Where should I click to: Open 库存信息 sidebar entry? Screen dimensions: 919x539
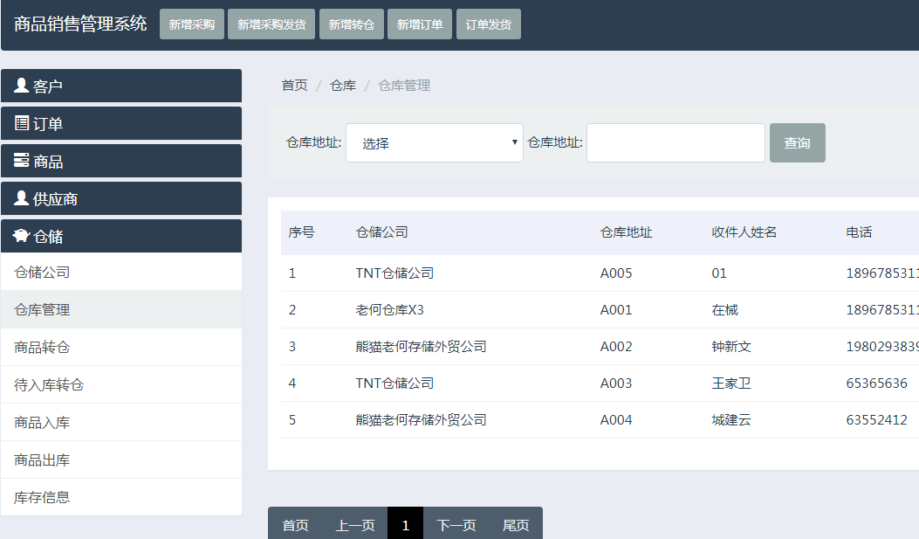coord(42,498)
